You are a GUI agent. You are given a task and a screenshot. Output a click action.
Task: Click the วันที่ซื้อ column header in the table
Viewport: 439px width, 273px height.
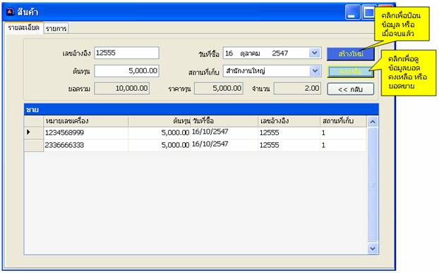(224, 121)
